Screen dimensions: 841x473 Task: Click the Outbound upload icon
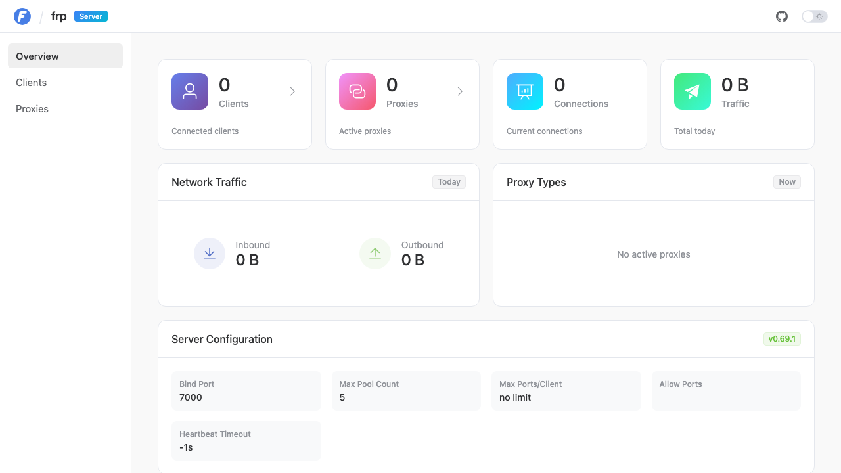(x=375, y=254)
